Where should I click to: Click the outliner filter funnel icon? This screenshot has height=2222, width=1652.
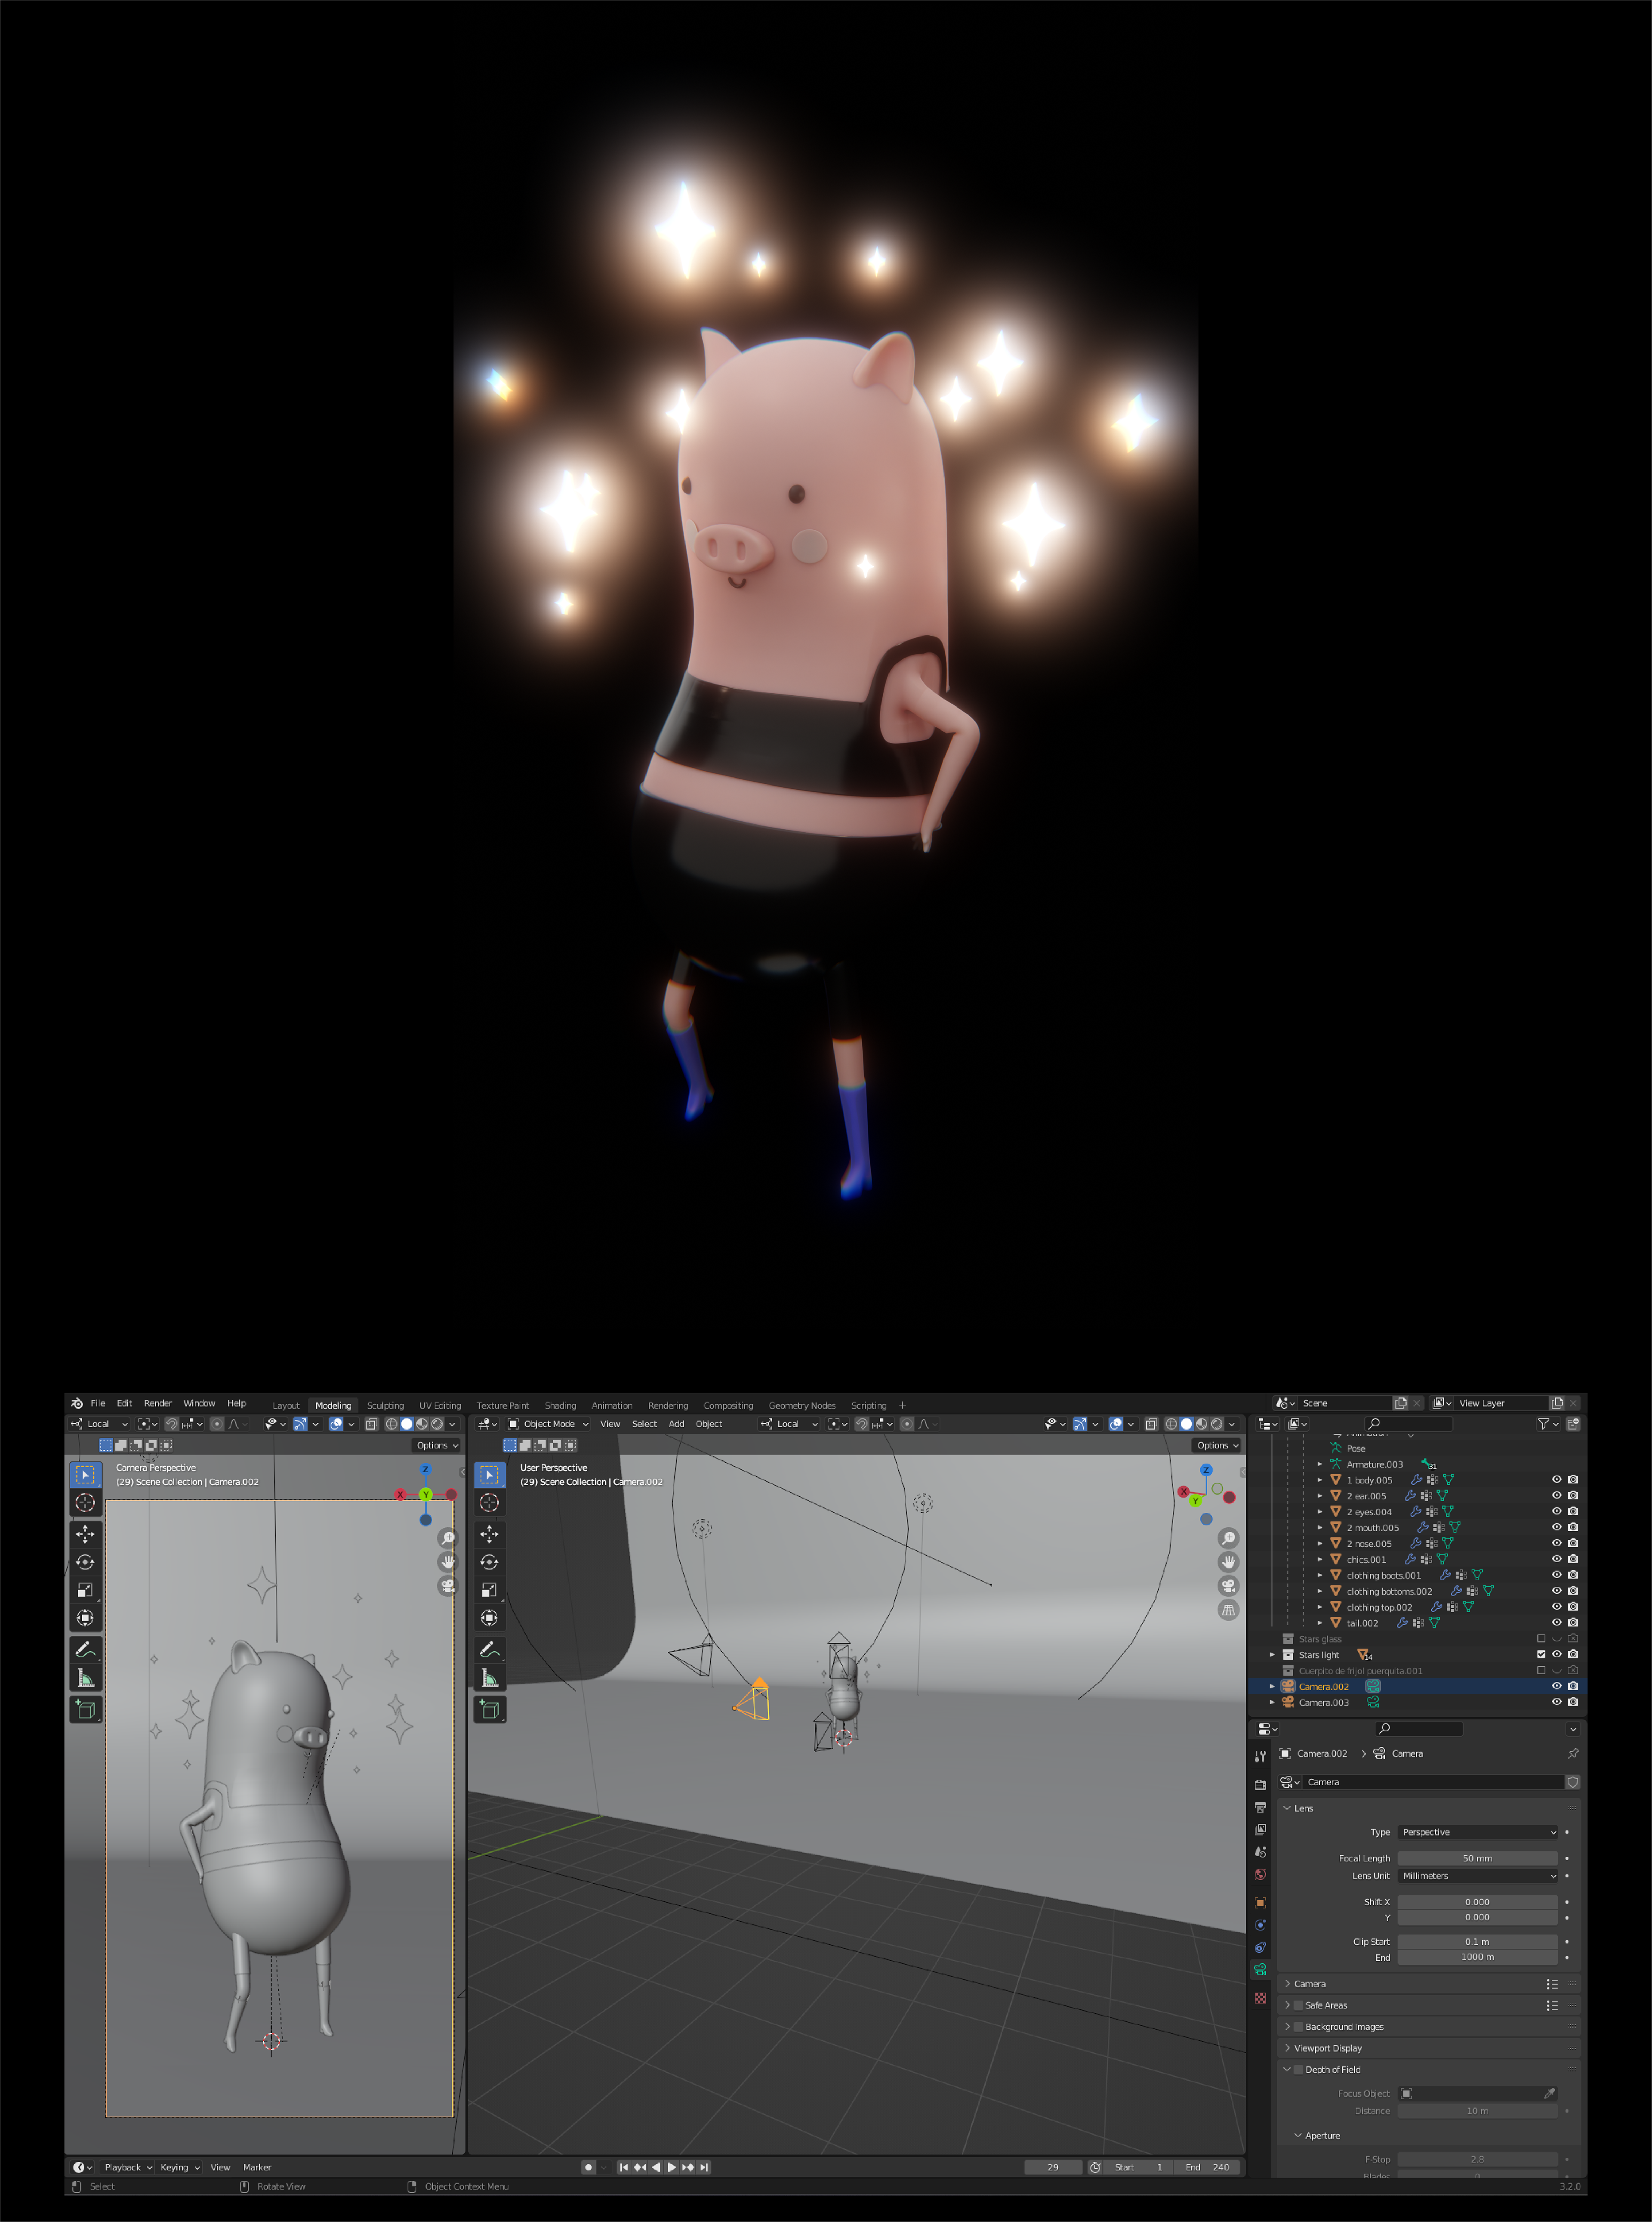tap(1544, 1424)
